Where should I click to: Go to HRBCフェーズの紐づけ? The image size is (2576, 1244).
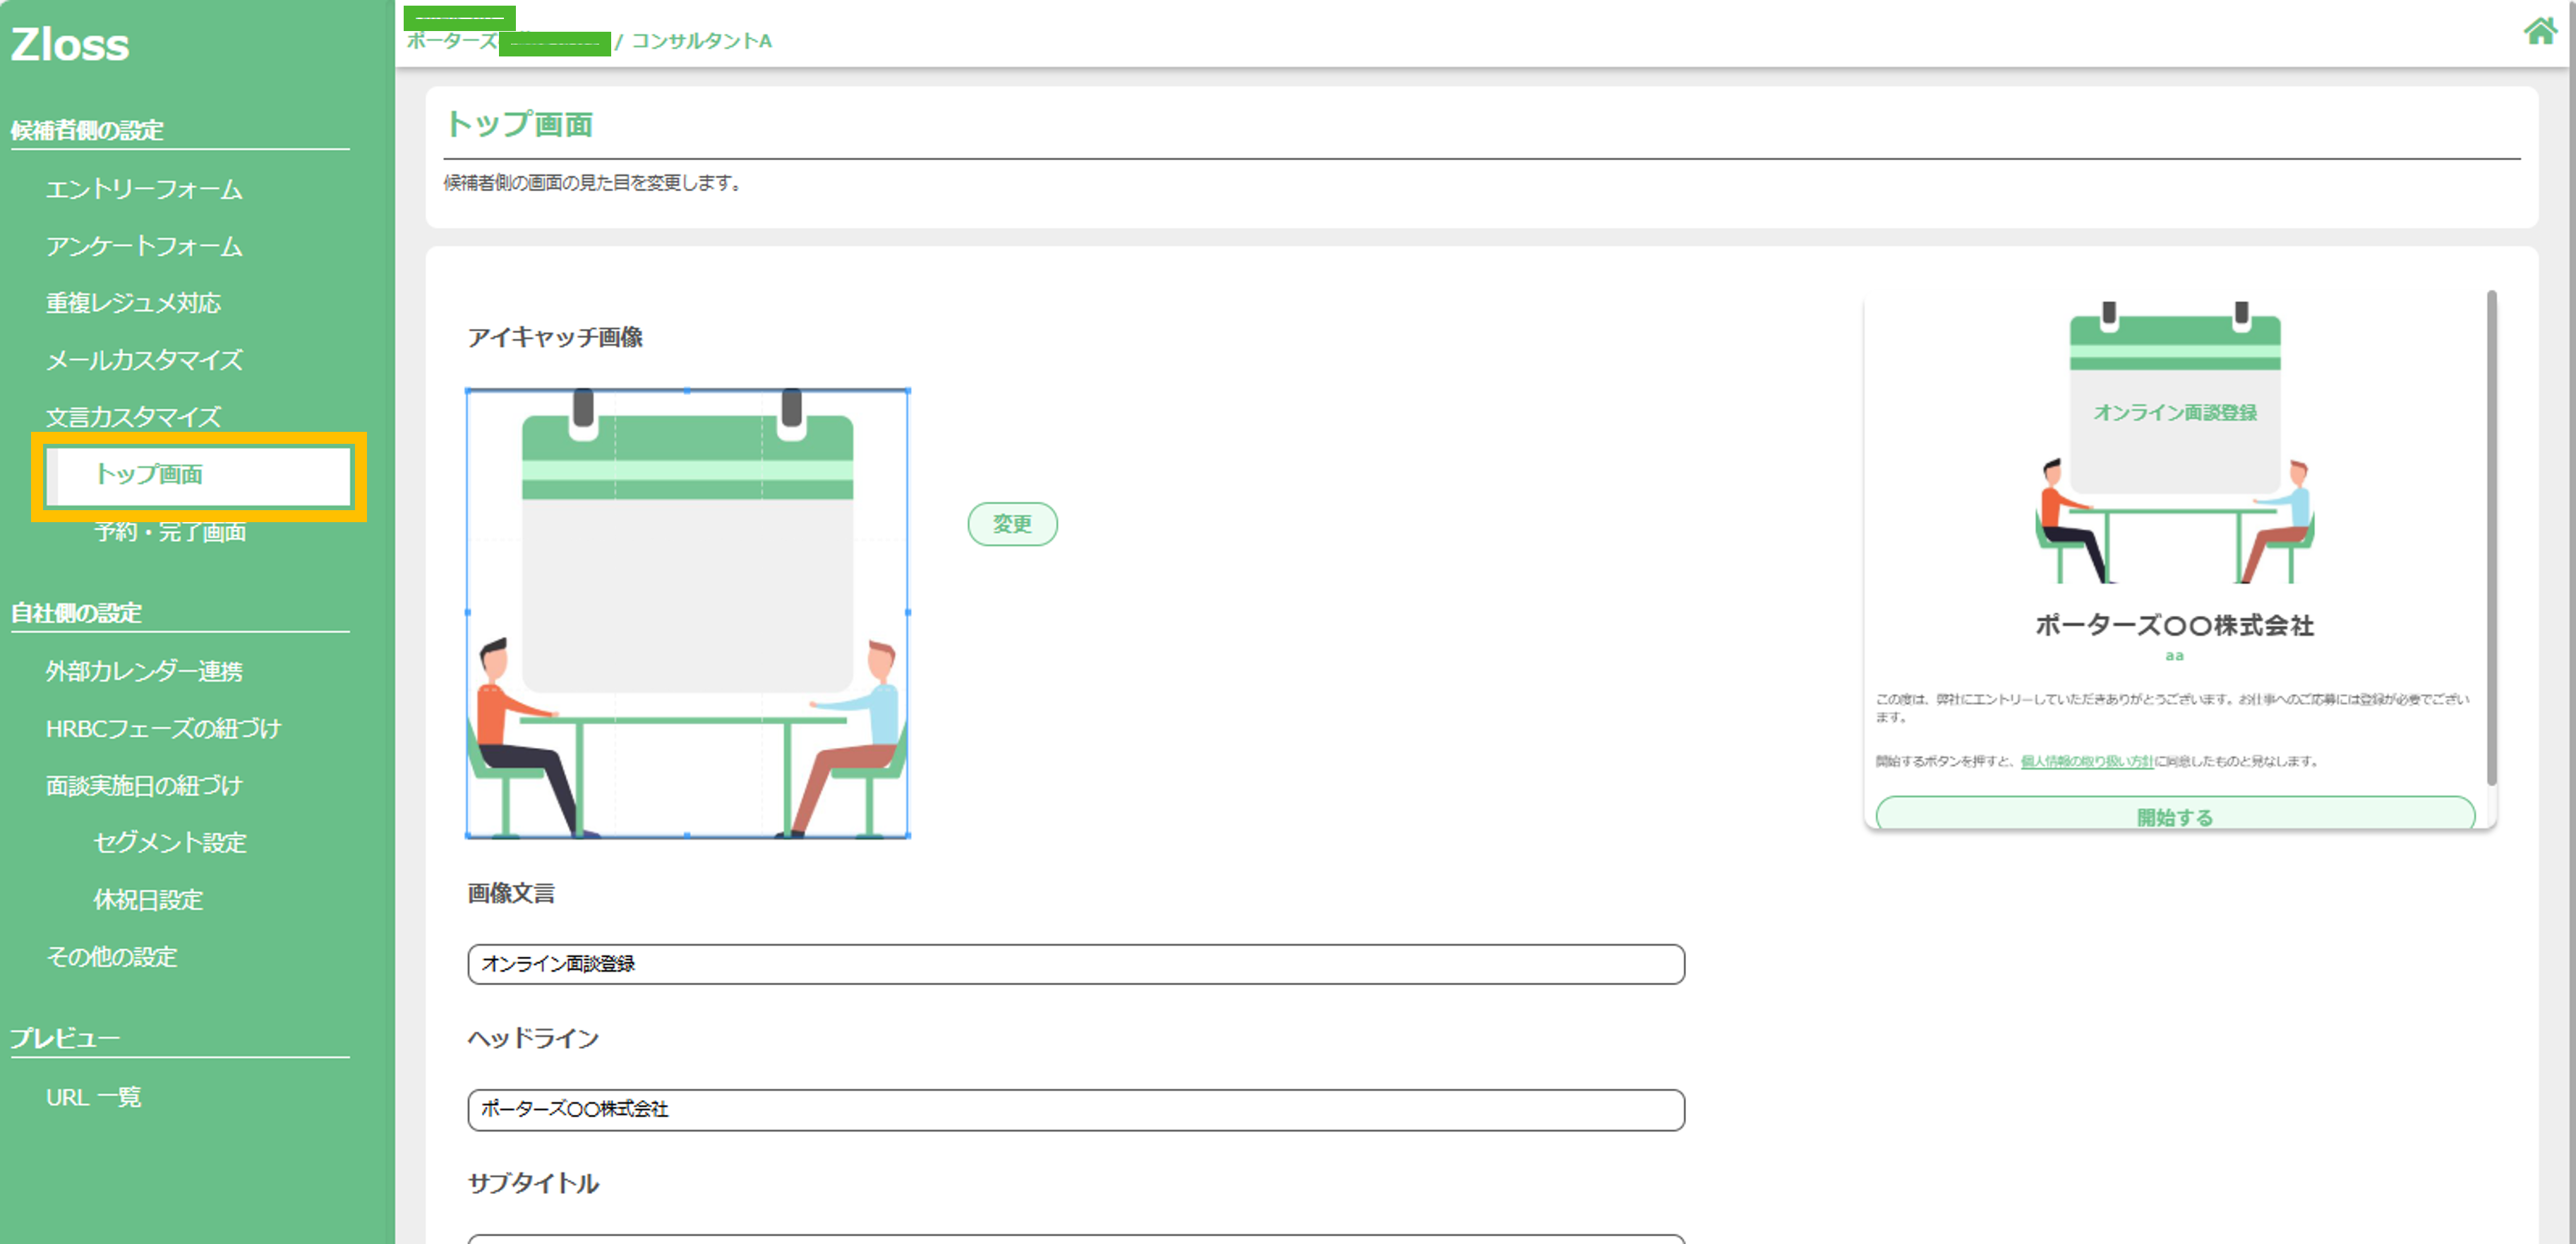(163, 728)
